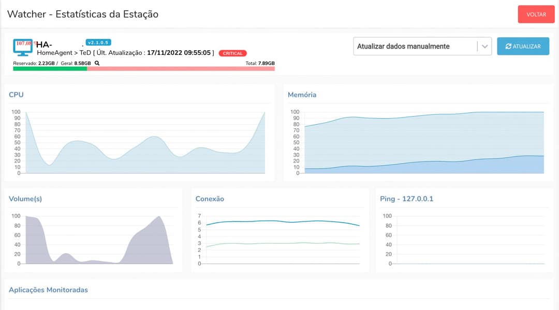Select the v2.1.0.5 version badge
The width and height of the screenshot is (559, 310).
98,42
